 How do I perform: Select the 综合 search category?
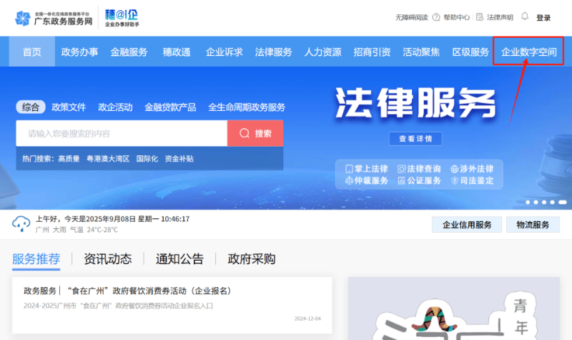click(31, 107)
